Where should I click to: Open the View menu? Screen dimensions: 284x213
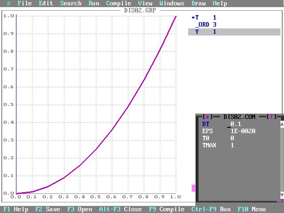pyautogui.click(x=145, y=3)
